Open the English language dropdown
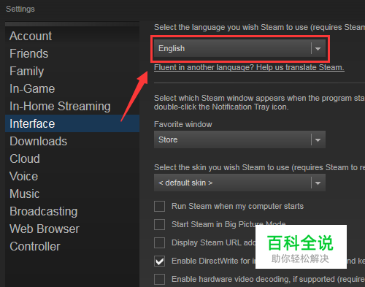This screenshot has width=365, height=287. pos(239,48)
